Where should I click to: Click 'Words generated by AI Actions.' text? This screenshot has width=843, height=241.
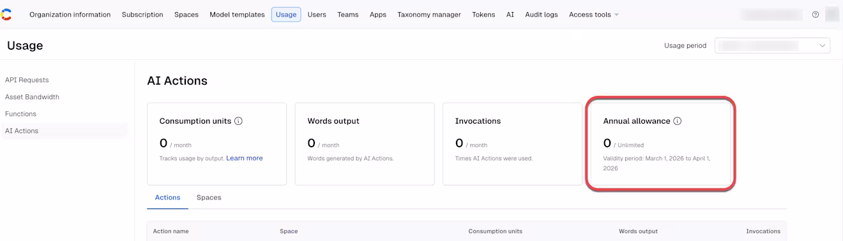pos(351,158)
